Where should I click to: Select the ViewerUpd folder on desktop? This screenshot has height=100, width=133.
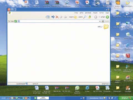117,89
